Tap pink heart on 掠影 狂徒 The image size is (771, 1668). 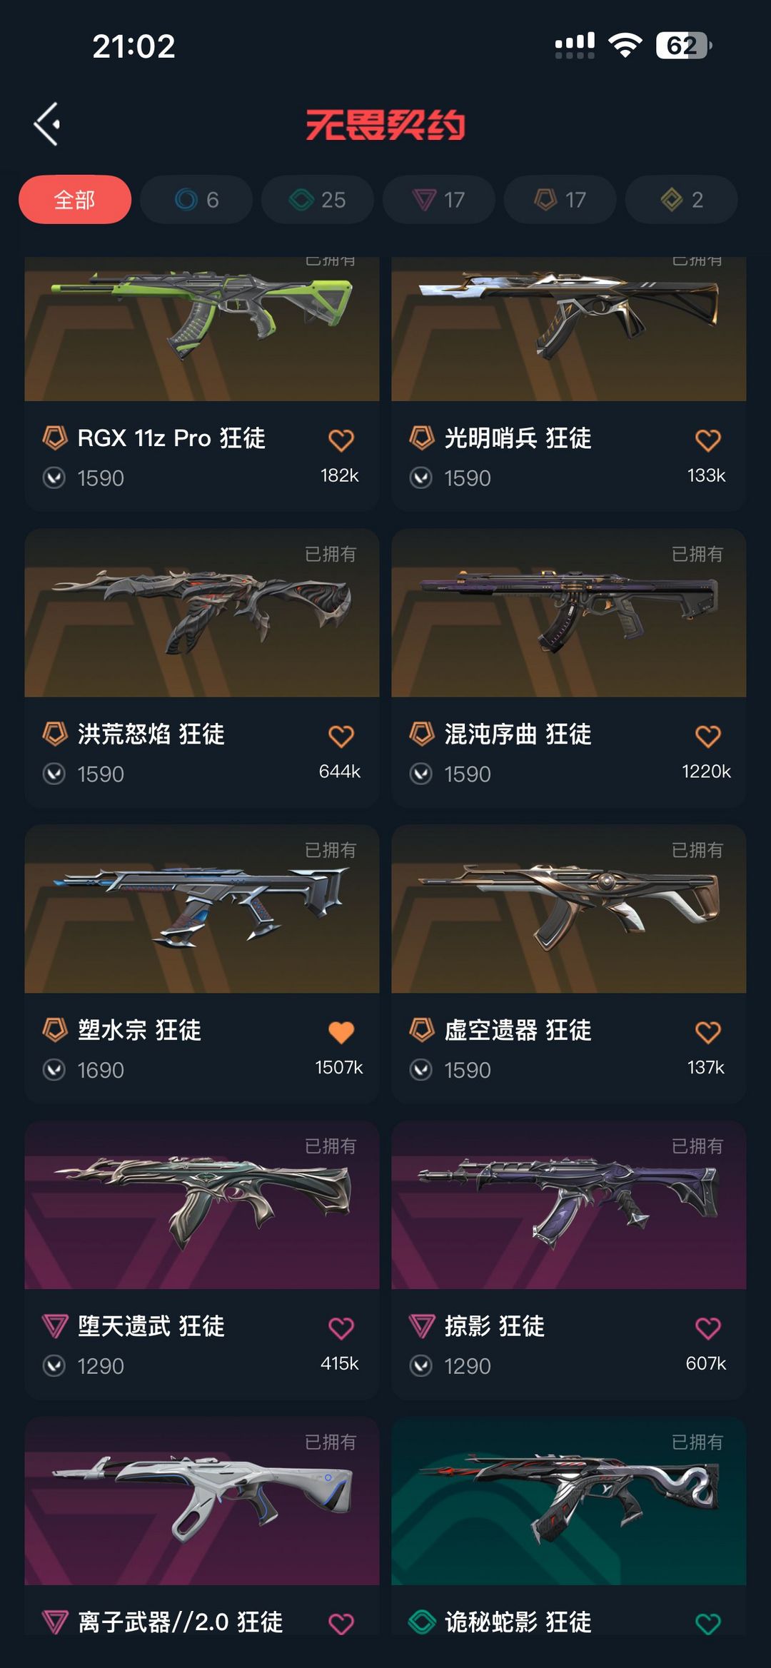708,1328
